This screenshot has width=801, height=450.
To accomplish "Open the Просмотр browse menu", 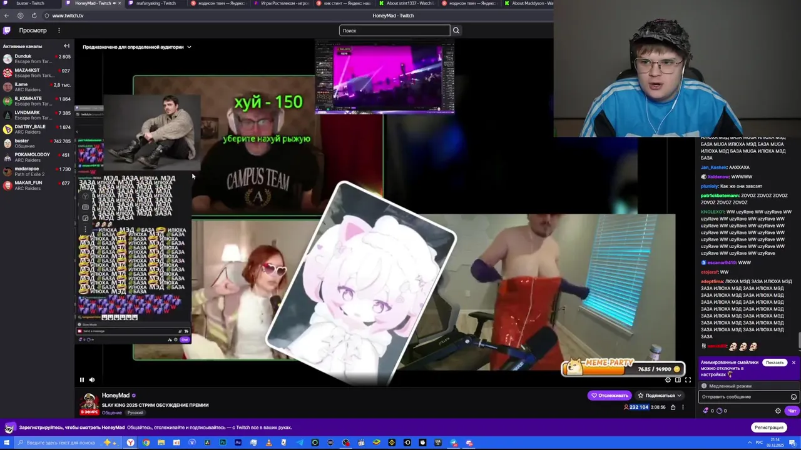I will point(33,30).
